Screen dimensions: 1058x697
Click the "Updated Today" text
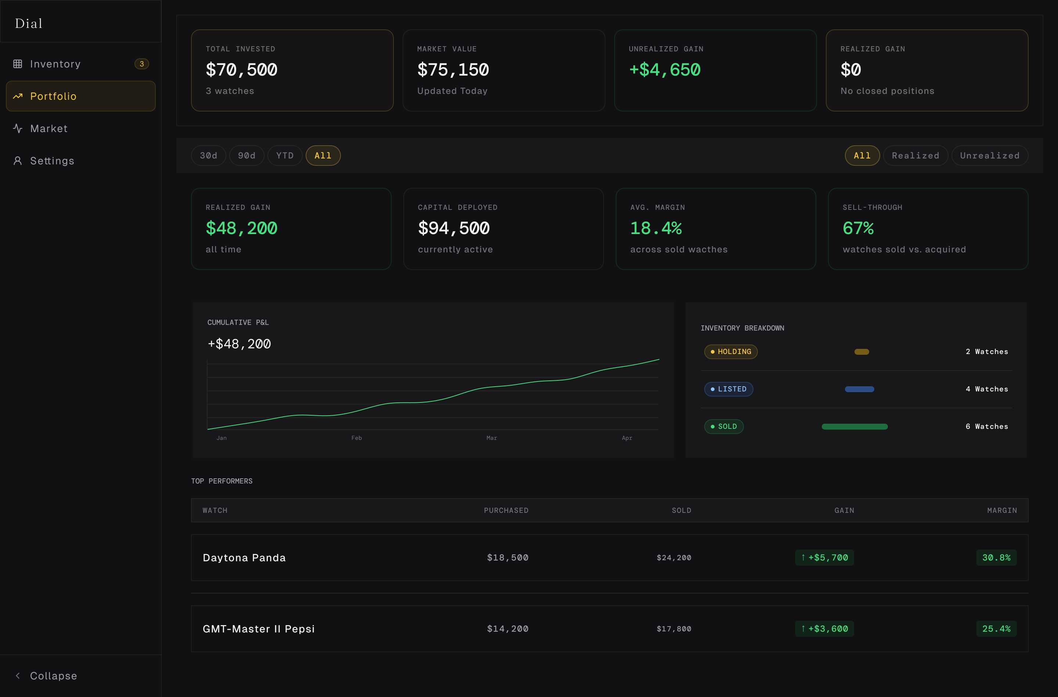pyautogui.click(x=452, y=91)
